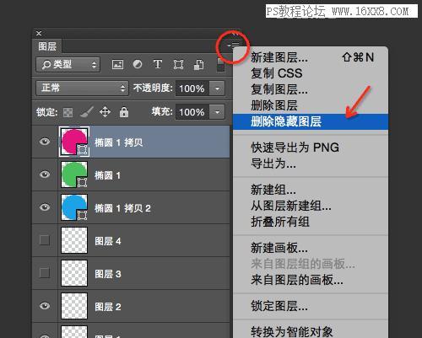Lock transparent pixels checkerboard icon
The image size is (422, 338).
[68, 112]
